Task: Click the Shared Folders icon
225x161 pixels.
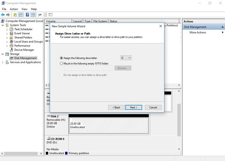Action: coord(11,38)
